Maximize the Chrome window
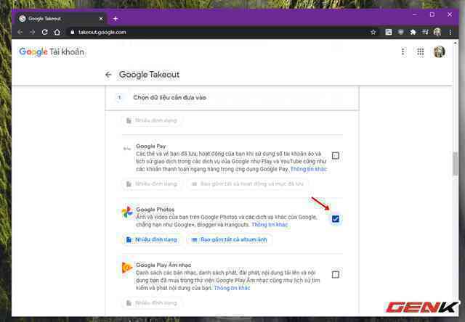The width and height of the screenshot is (465, 322). [432, 15]
